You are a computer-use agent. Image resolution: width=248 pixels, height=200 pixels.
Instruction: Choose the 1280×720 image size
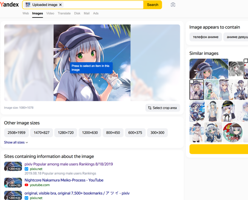click(x=66, y=133)
